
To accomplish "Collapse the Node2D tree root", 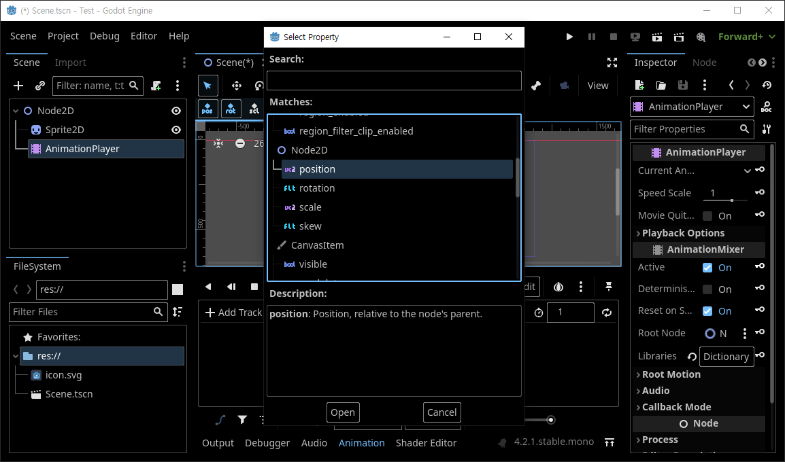I will (16, 111).
